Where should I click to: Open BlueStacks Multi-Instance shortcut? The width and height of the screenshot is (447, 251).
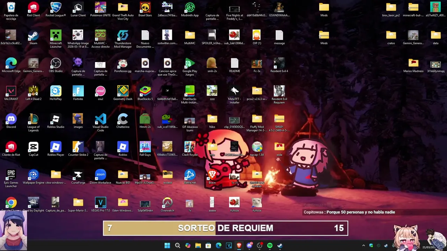190,94
